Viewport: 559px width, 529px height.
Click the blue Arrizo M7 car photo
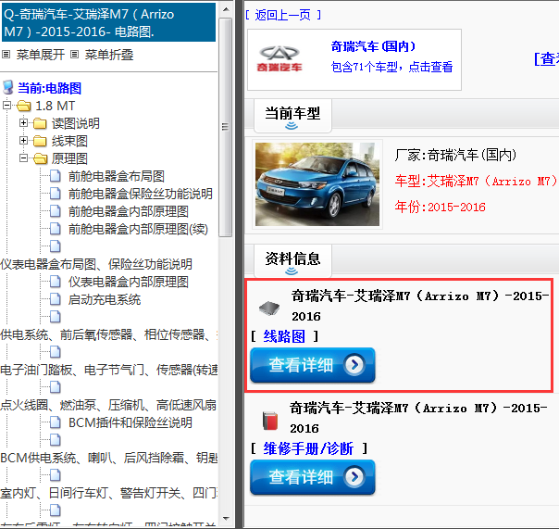317,184
